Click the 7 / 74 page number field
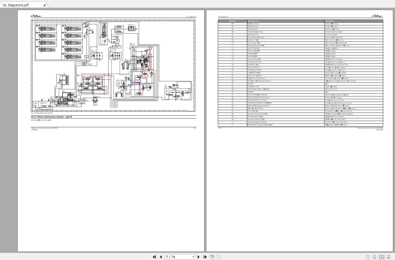Screen dimensions: 395x260 point(178,257)
